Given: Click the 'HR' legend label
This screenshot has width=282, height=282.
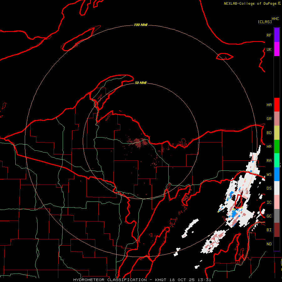Looking at the screenshot, I should [x=269, y=147].
